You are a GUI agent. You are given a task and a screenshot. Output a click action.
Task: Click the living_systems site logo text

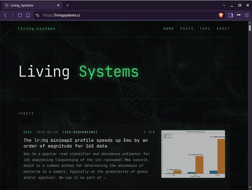click(37, 29)
